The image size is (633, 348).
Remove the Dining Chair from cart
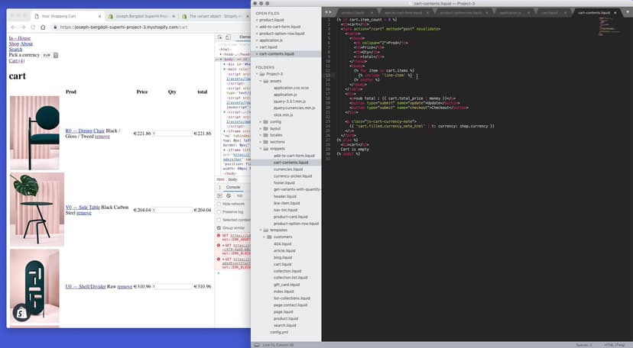pyautogui.click(x=102, y=137)
